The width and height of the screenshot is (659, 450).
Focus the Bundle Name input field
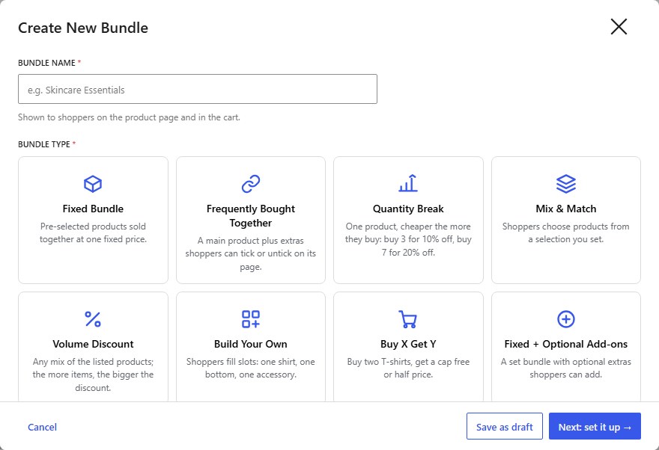pos(198,89)
